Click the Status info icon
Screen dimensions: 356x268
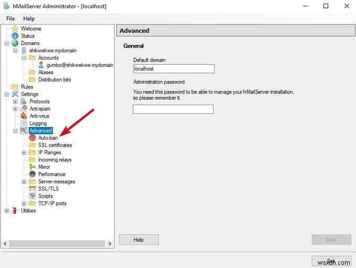point(15,36)
